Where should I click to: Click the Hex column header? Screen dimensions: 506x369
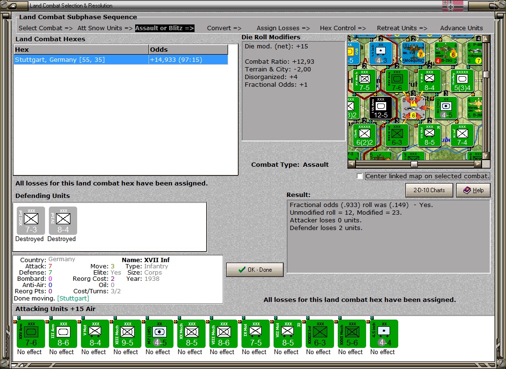point(81,49)
